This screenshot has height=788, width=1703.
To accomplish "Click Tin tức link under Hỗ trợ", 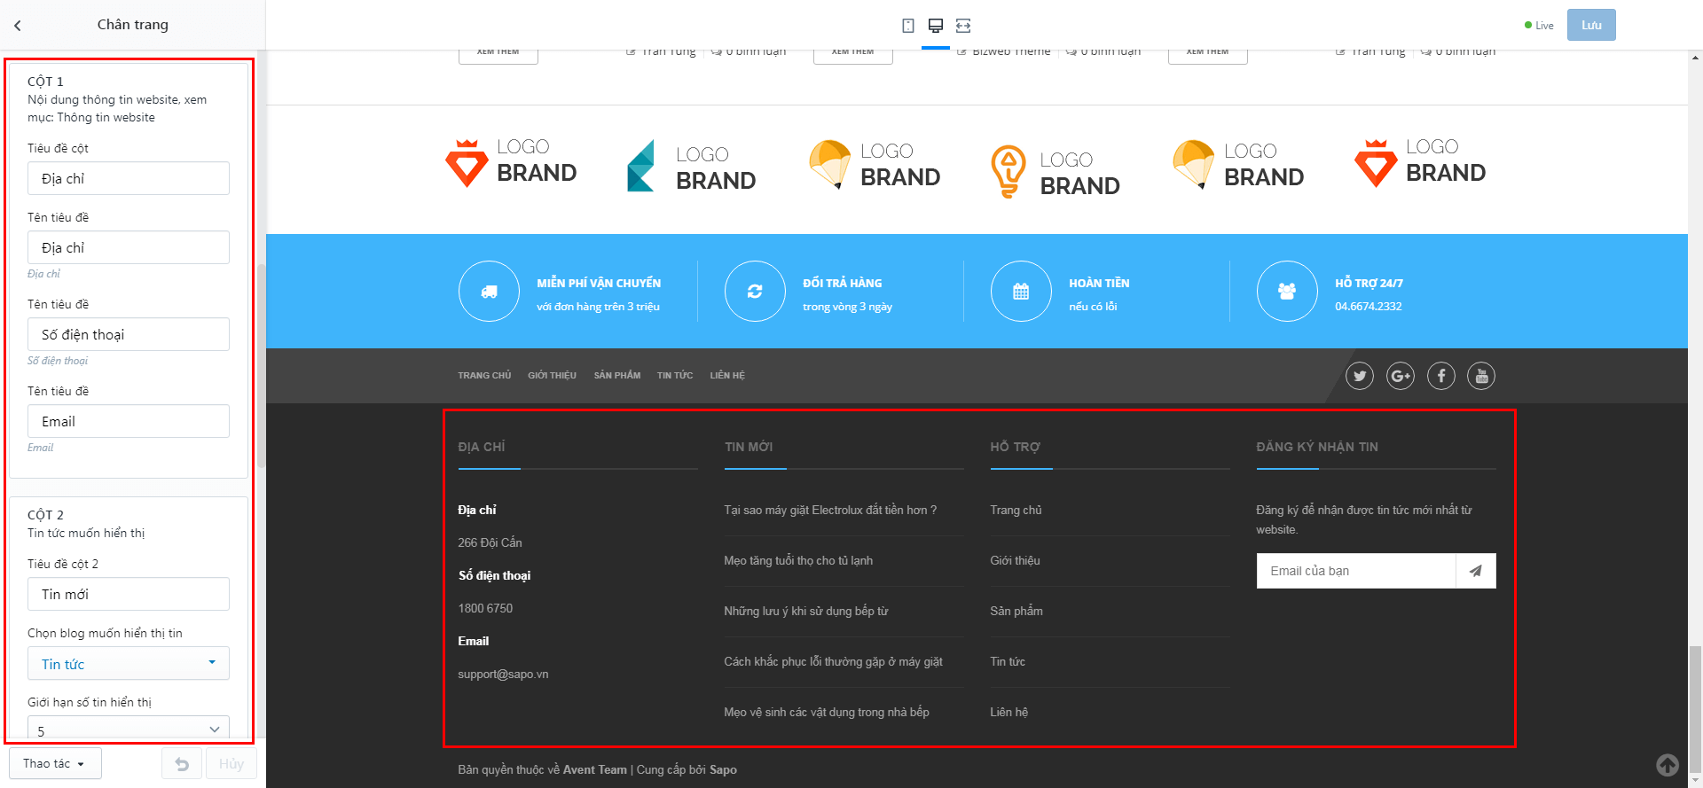I will (x=1008, y=661).
